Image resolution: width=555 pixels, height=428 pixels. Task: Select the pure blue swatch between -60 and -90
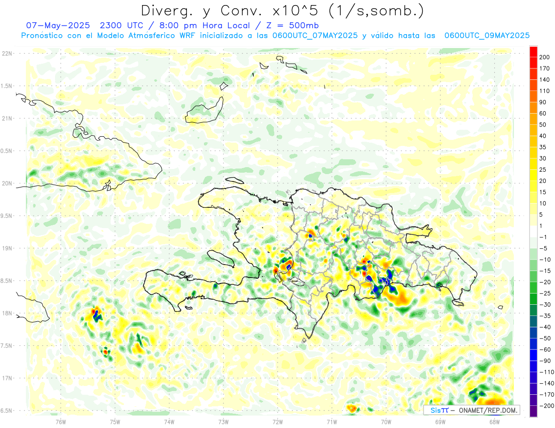(533, 355)
